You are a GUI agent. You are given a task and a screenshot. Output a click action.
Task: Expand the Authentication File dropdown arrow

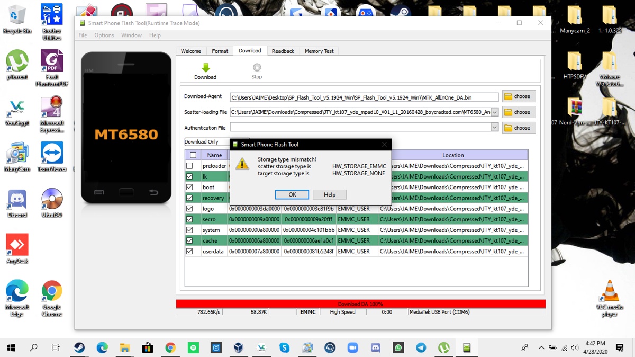[x=495, y=128]
